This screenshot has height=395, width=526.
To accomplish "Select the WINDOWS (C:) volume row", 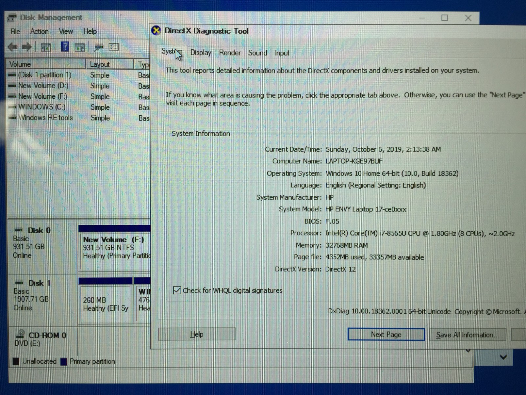I will [78, 107].
